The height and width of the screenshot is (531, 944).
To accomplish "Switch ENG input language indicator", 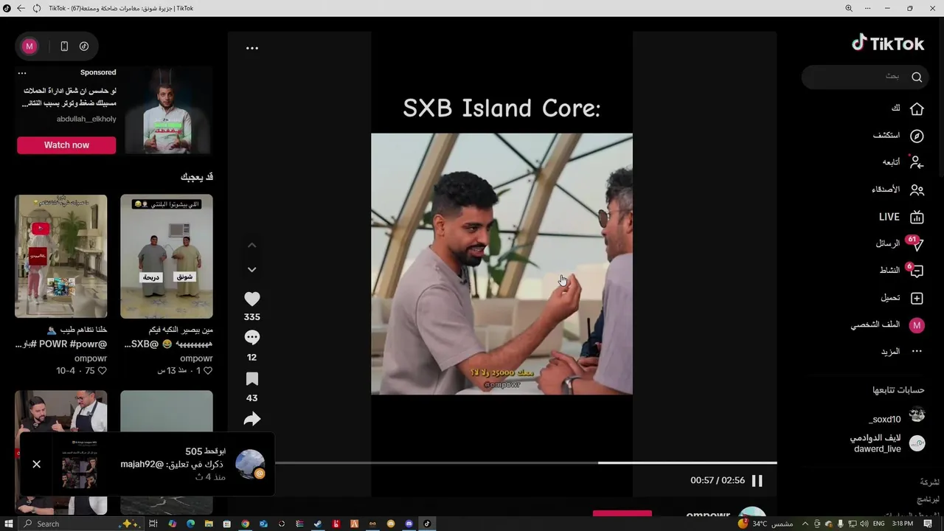I will (x=878, y=524).
